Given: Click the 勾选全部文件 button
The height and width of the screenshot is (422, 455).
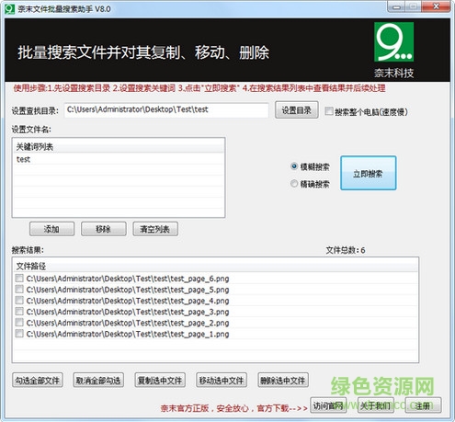Looking at the screenshot, I should (38, 381).
